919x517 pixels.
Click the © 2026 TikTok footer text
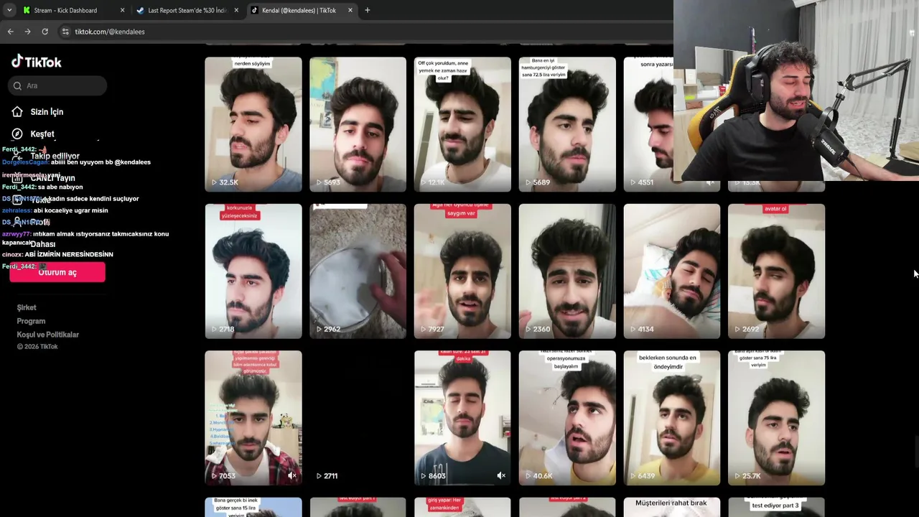pos(37,347)
